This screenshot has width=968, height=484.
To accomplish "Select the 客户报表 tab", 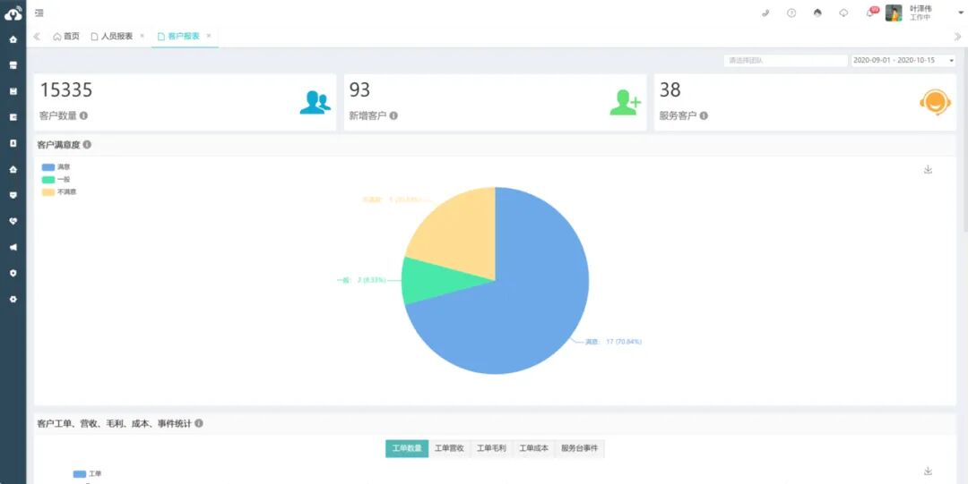I will pos(178,37).
